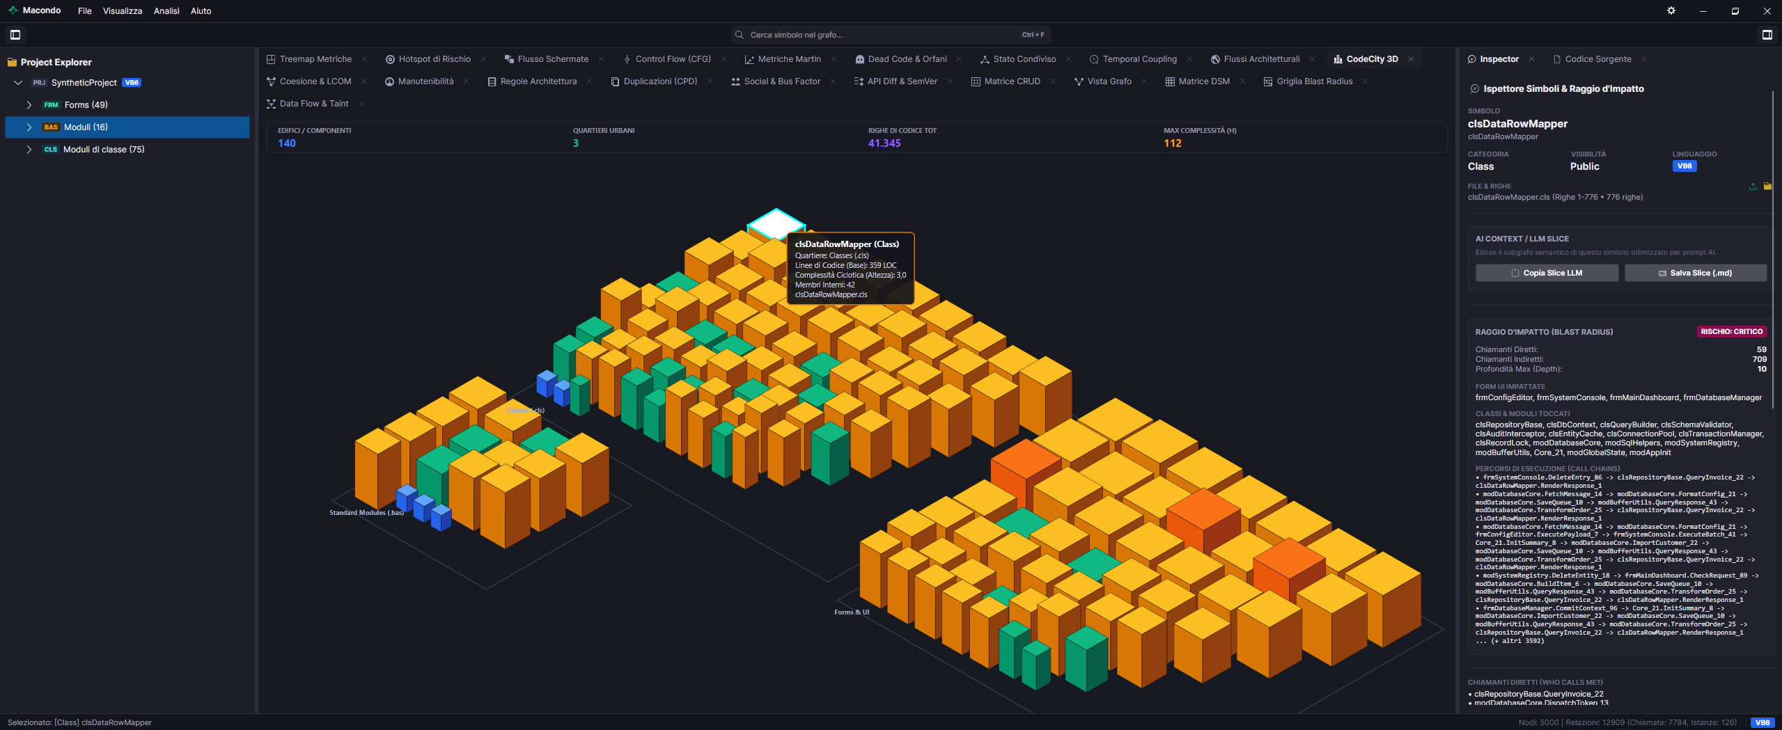The width and height of the screenshot is (1782, 730).
Task: Click the Macondo app logo icon
Action: coord(13,10)
